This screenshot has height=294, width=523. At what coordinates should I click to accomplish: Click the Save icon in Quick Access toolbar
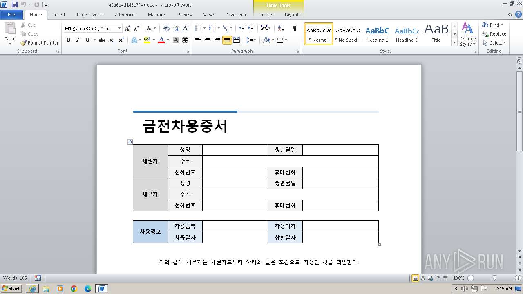click(15, 4)
